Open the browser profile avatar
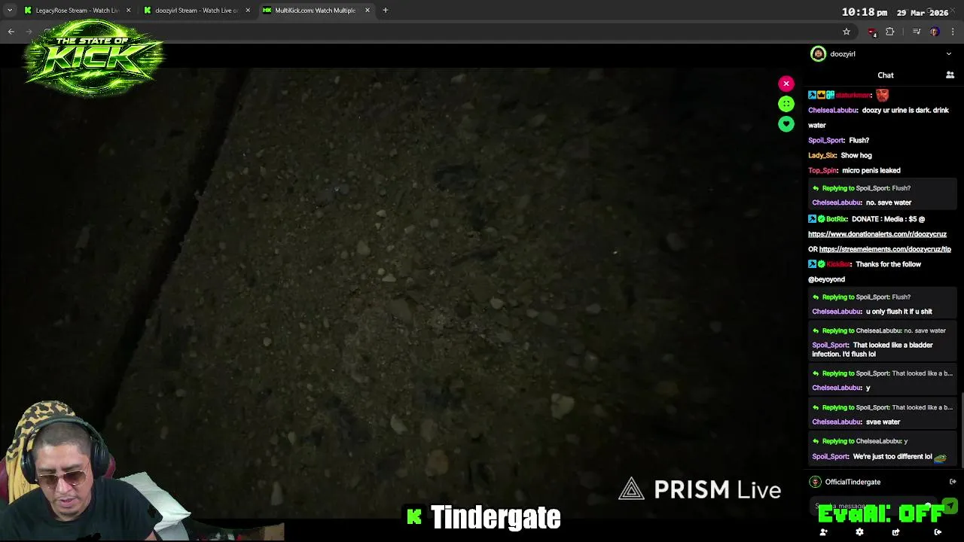Viewport: 964px width, 542px height. (935, 32)
